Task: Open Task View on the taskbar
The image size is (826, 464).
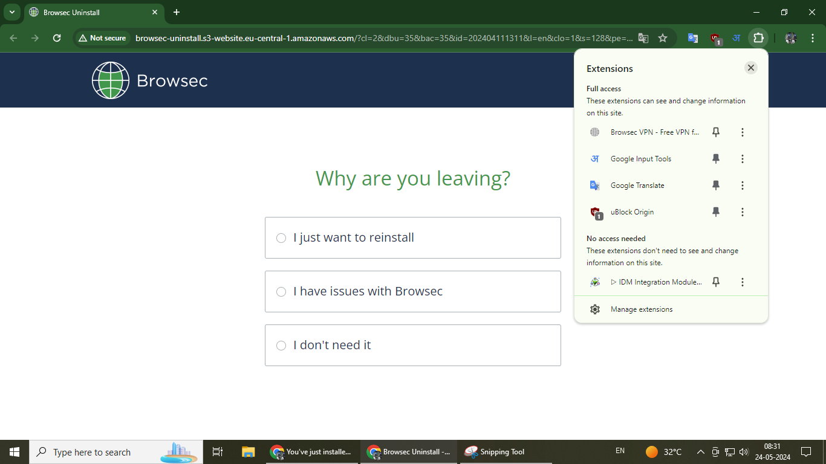Action: click(x=218, y=452)
